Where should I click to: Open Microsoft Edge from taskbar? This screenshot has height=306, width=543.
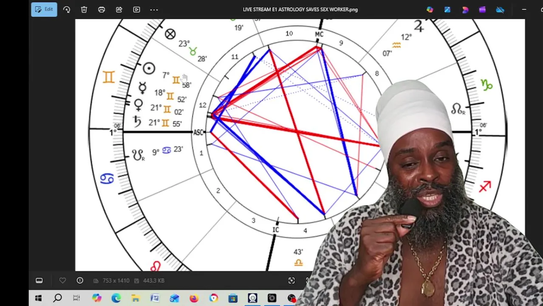pyautogui.click(x=116, y=298)
